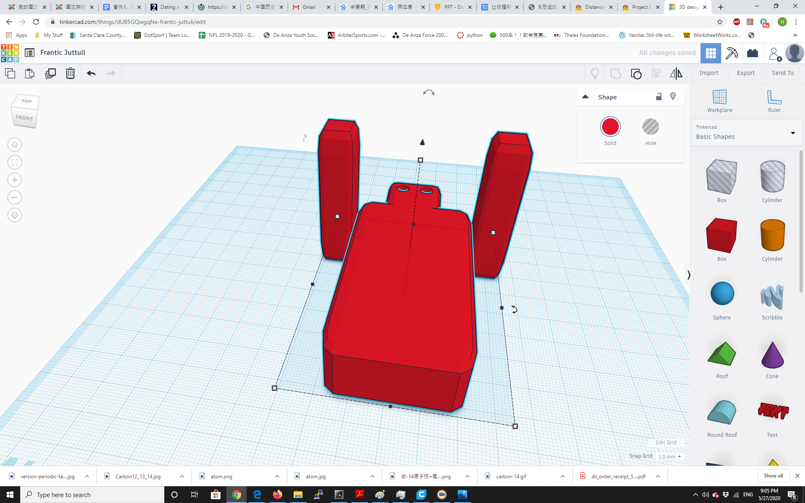Click the Ungroup shapes icon

[x=636, y=74]
